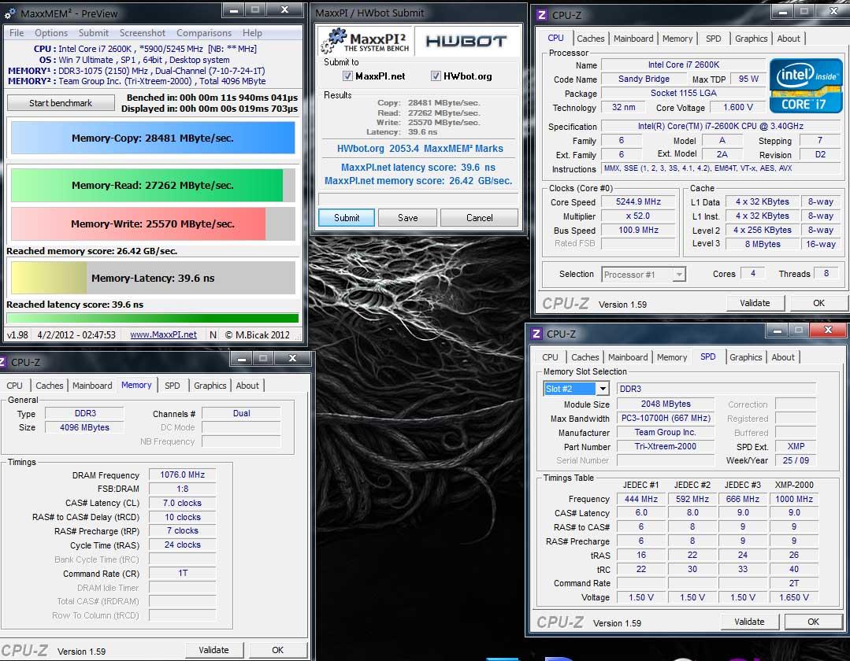Switch to Memory tab in top-right CPU-Z

click(677, 39)
